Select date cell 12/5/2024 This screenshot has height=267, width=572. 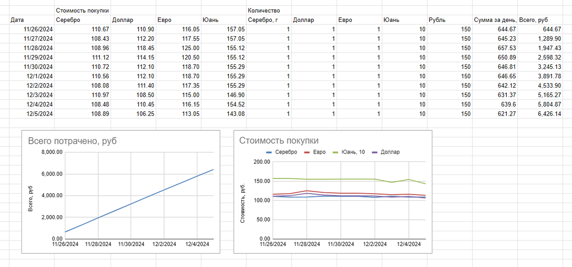(x=32, y=114)
